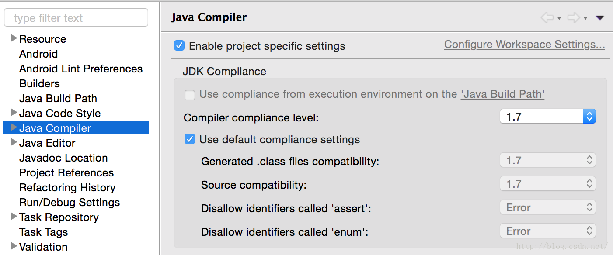The width and height of the screenshot is (613, 255).
Task: Open the view menu triangle icon
Action: (x=600, y=18)
